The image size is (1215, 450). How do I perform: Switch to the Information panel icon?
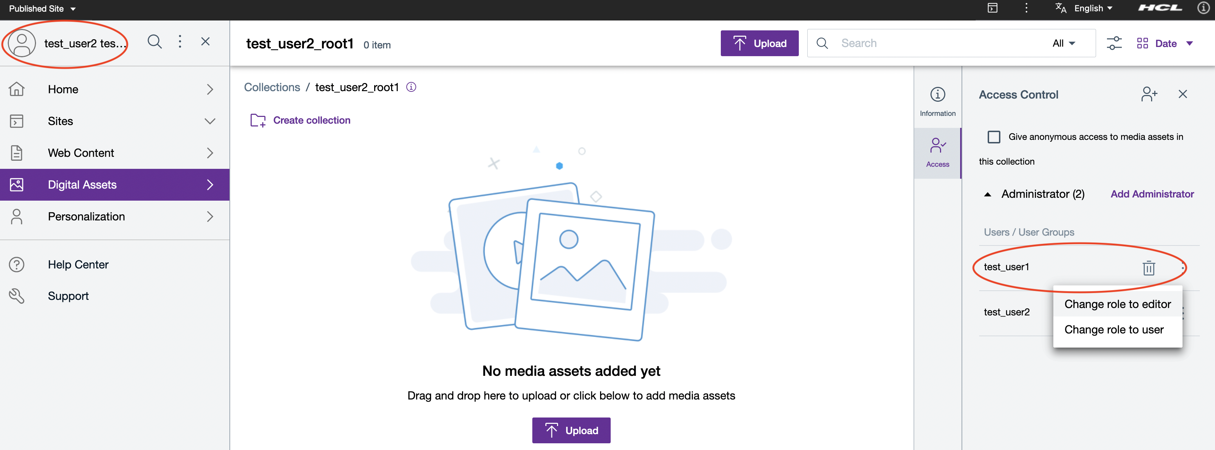(937, 94)
